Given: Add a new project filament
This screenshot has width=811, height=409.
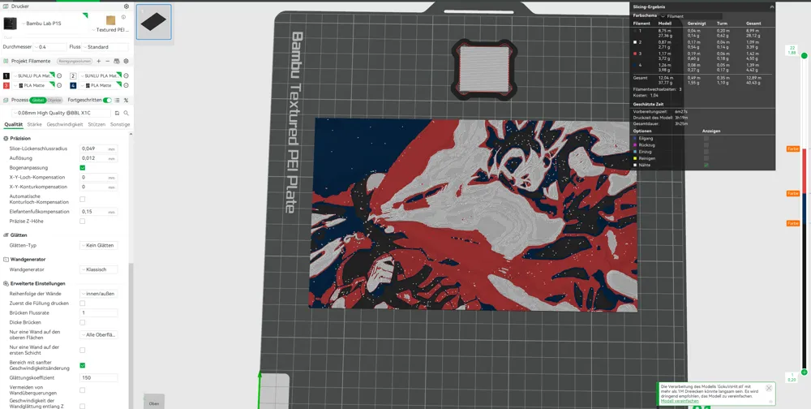Looking at the screenshot, I should (99, 61).
